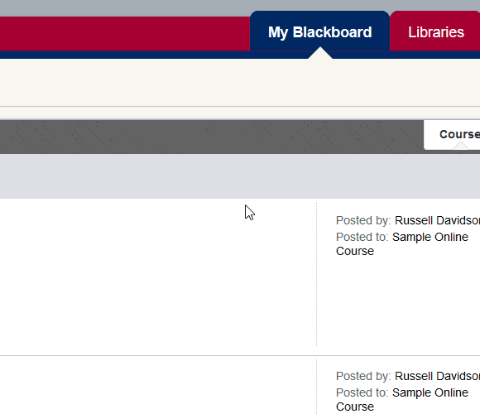480x414 pixels.
Task: Select the partially visible Course tab
Action: coord(452,134)
